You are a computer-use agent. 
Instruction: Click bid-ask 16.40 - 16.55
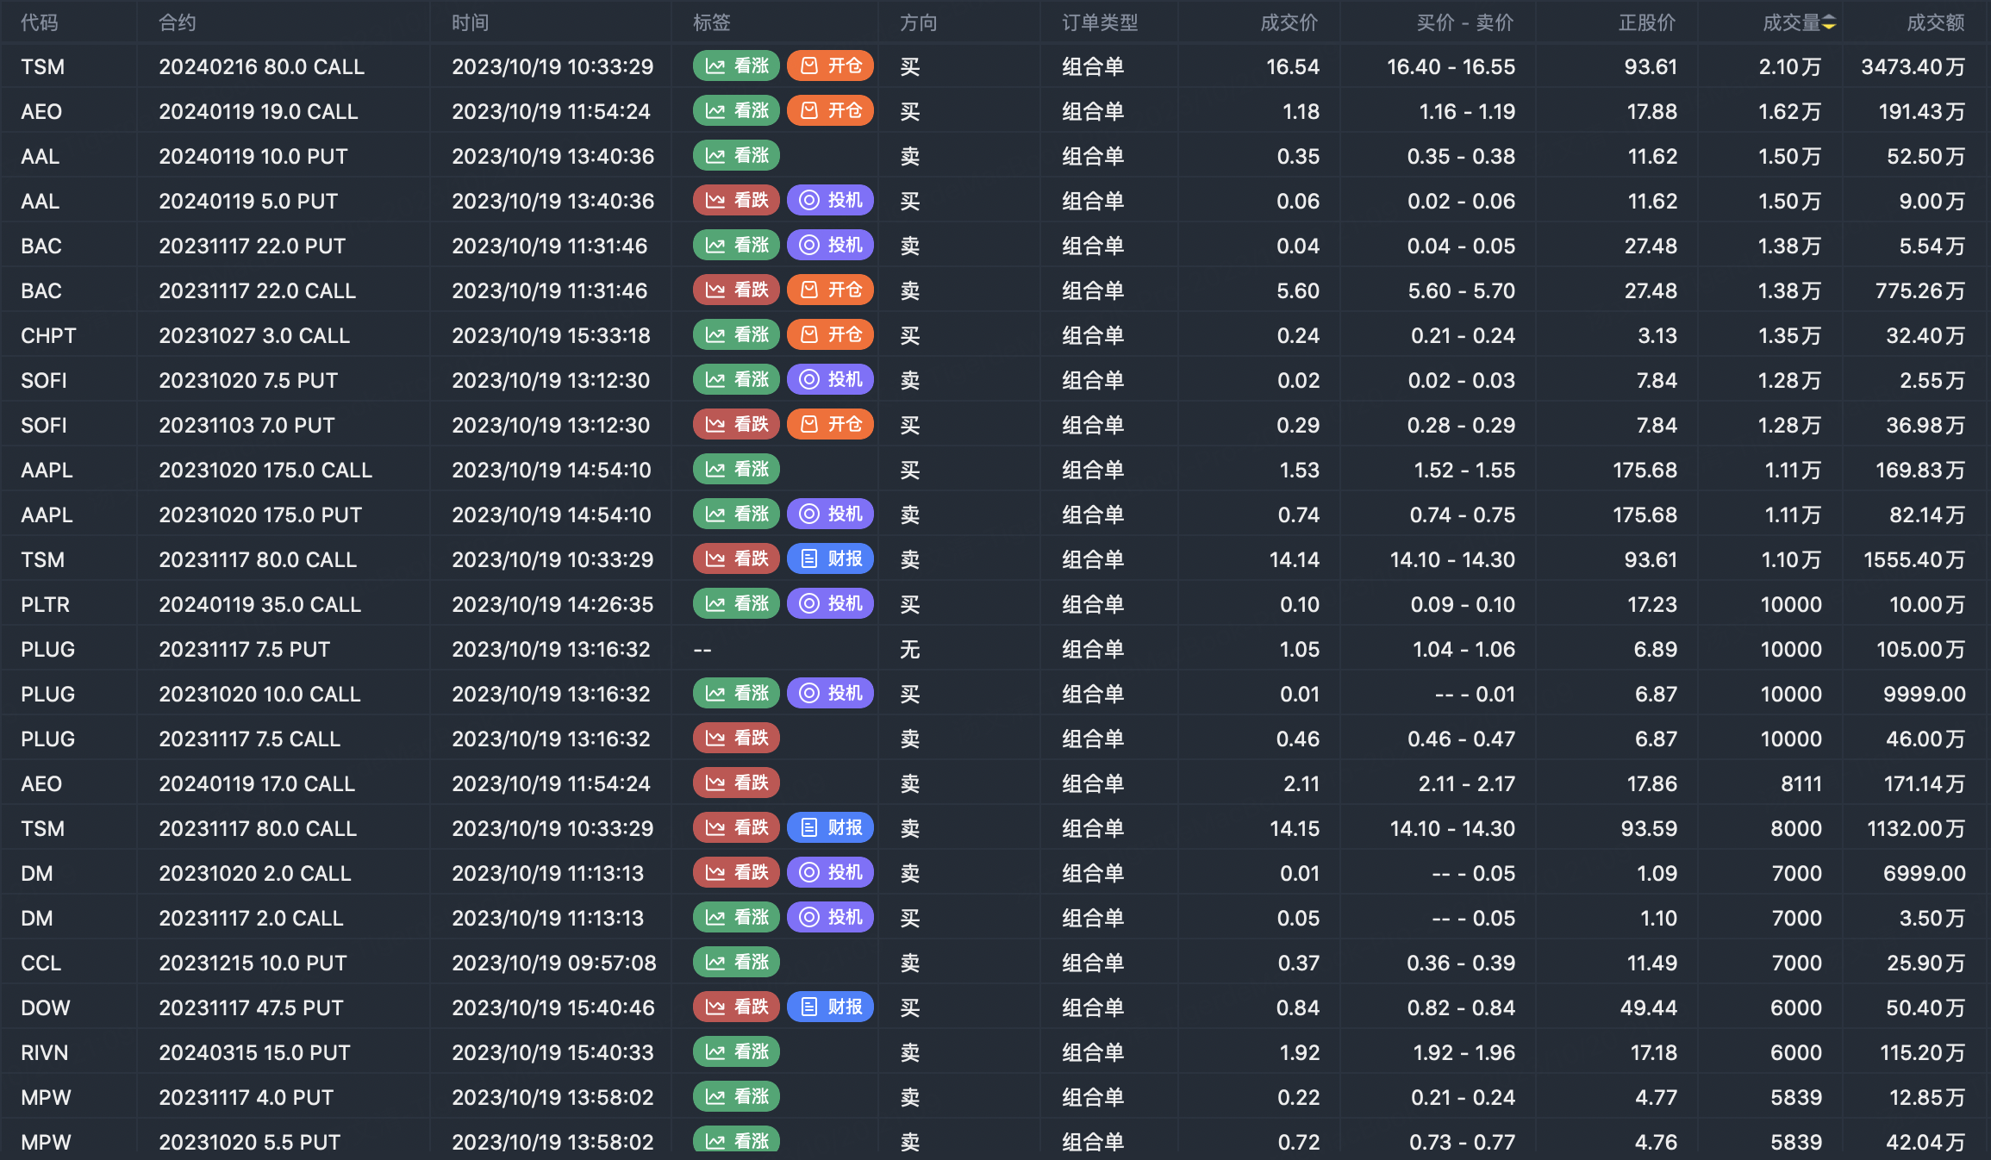(x=1451, y=66)
